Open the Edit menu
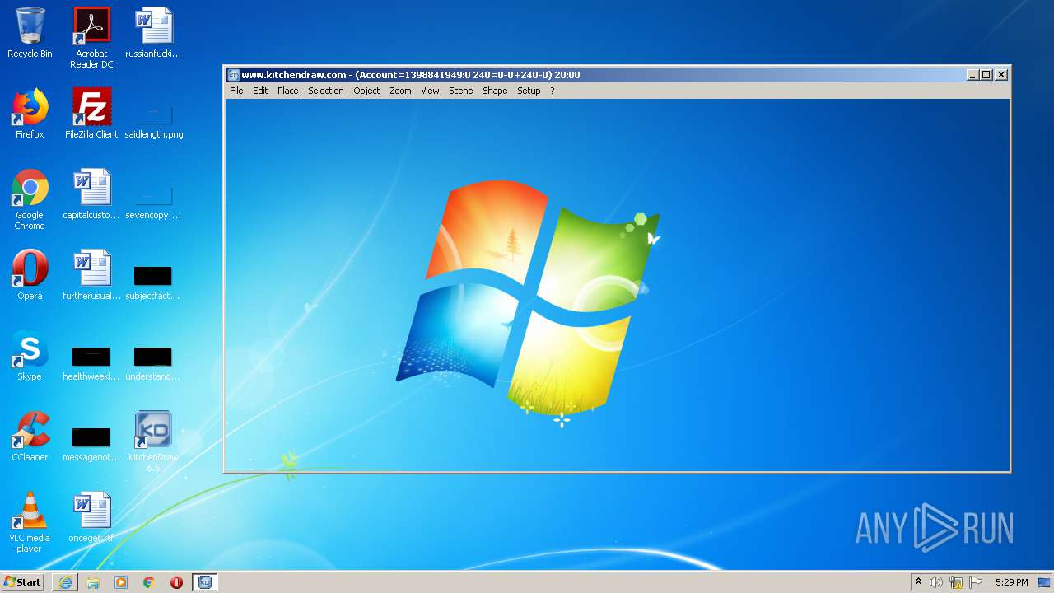 [x=260, y=91]
